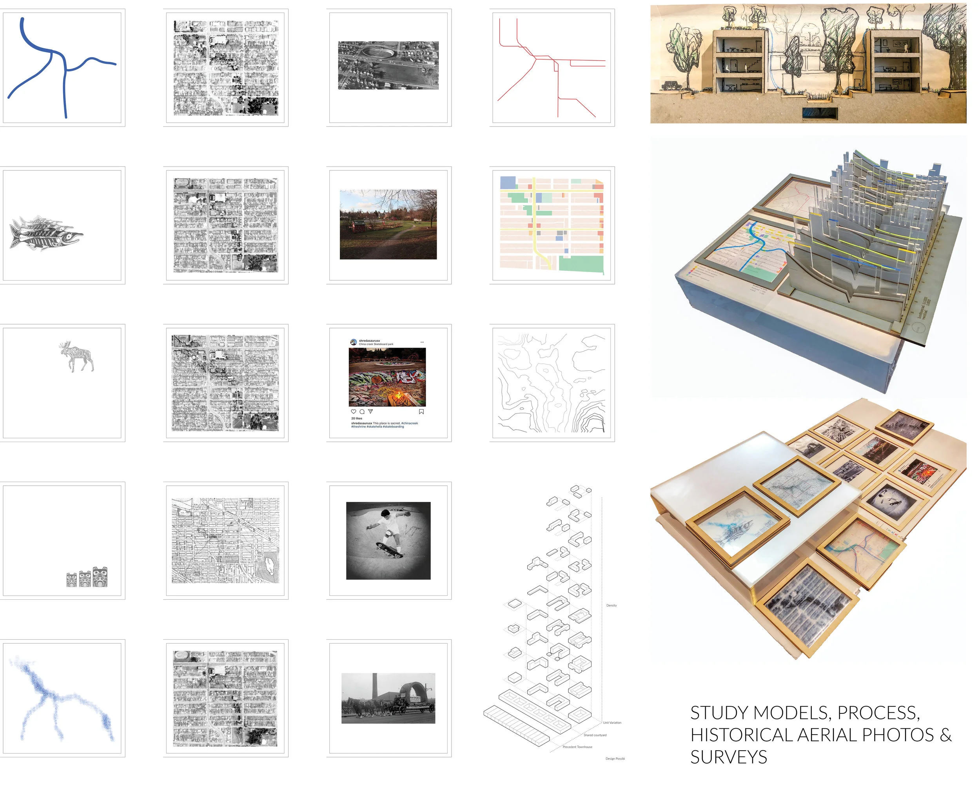Select the Shared courtyard label
Image resolution: width=980 pixels, height=789 pixels.
coord(595,735)
